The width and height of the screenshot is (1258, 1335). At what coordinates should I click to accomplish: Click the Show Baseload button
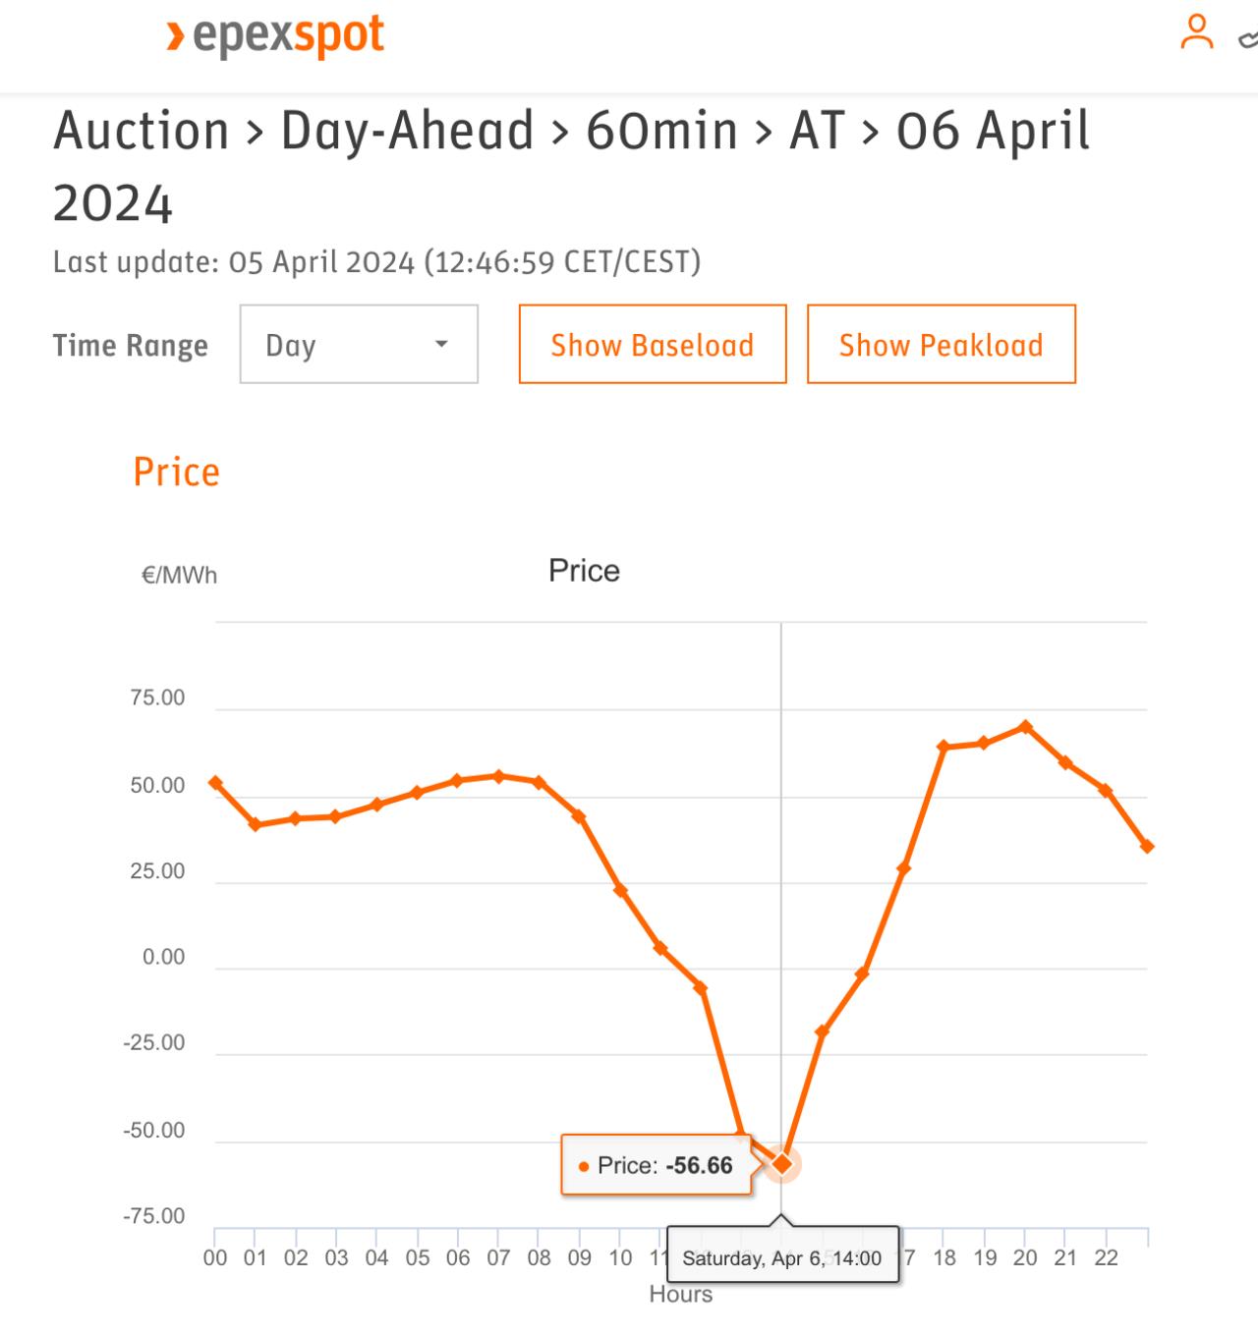pyautogui.click(x=653, y=344)
